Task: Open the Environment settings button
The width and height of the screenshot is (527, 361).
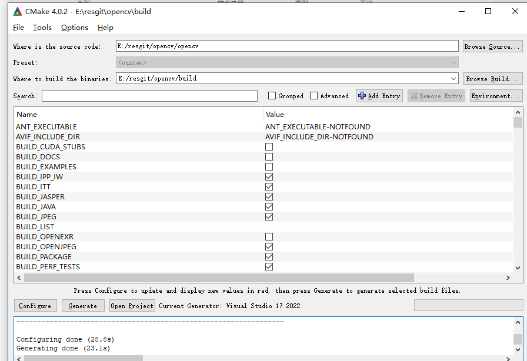Action: (x=496, y=96)
